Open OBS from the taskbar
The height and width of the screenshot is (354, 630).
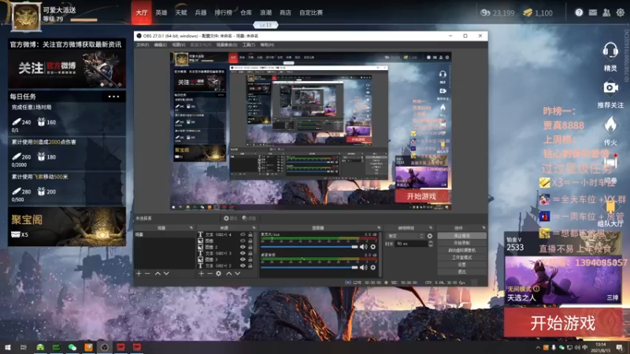pos(105,347)
